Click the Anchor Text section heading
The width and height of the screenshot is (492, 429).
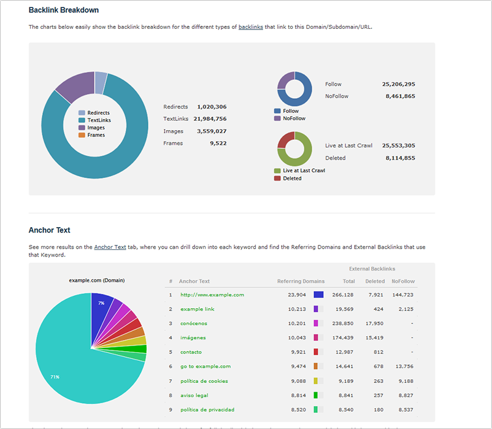pyautogui.click(x=49, y=230)
